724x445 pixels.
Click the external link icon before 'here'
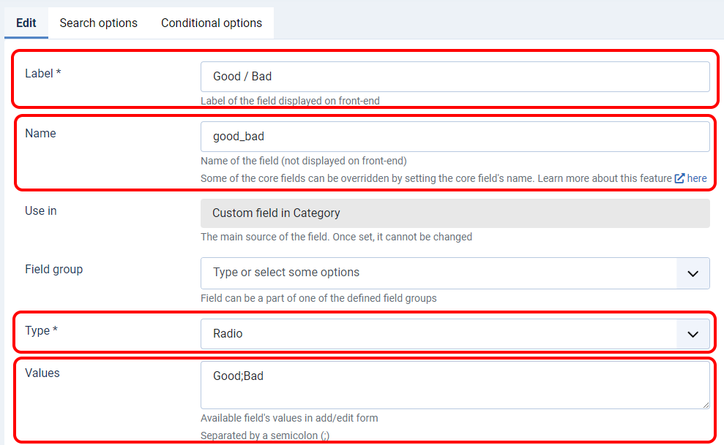click(x=679, y=178)
